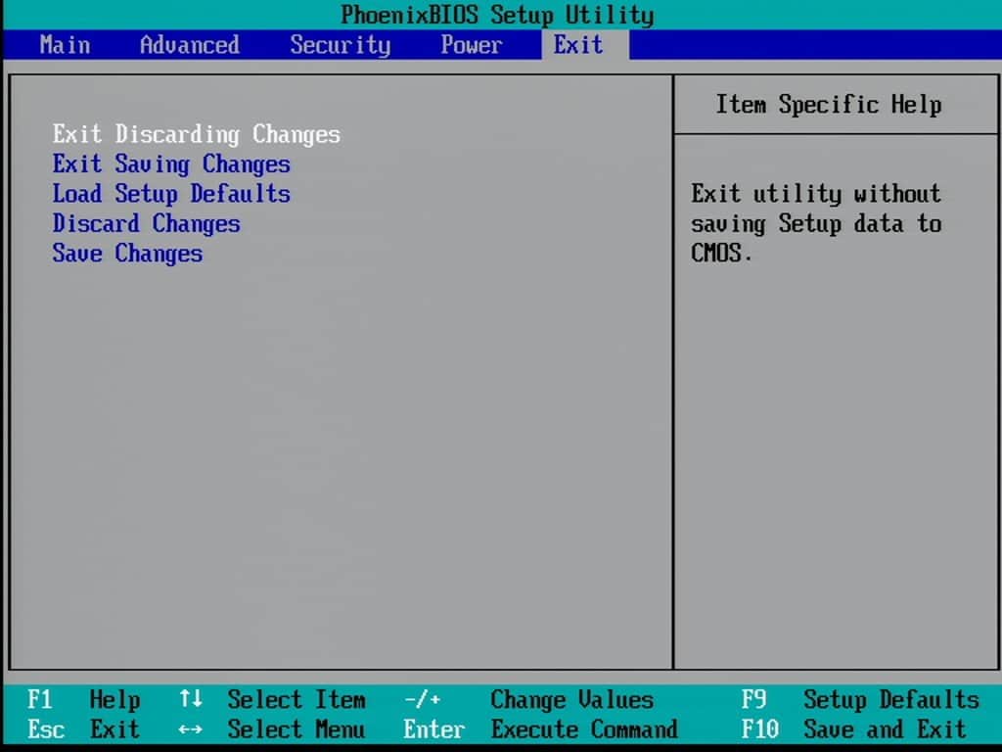Select Exit Saving Changes option
This screenshot has width=1002, height=752.
pos(171,164)
